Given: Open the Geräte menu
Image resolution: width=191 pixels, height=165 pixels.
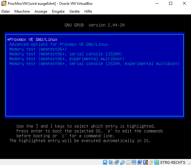Looking at the screenshot, I should pos(74,11).
